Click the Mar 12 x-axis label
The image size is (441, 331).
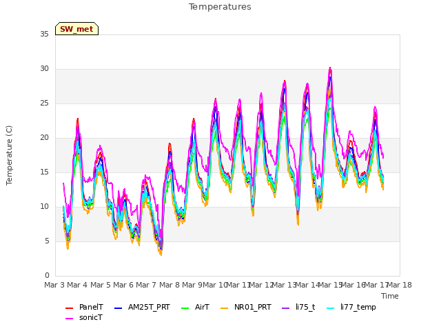(261, 285)
